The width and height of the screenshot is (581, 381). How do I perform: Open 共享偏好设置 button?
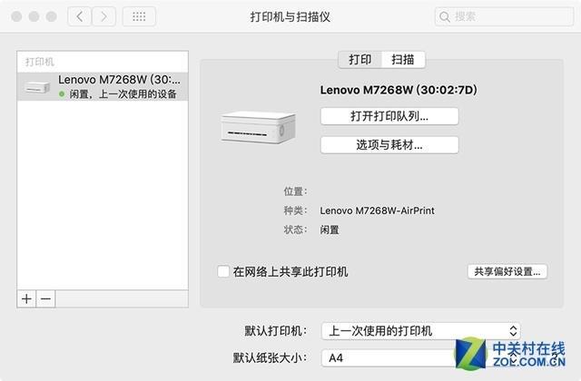[507, 271]
